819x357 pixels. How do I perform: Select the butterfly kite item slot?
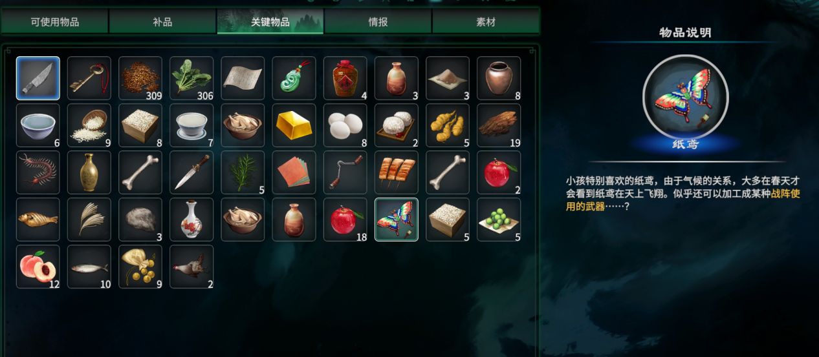(396, 219)
